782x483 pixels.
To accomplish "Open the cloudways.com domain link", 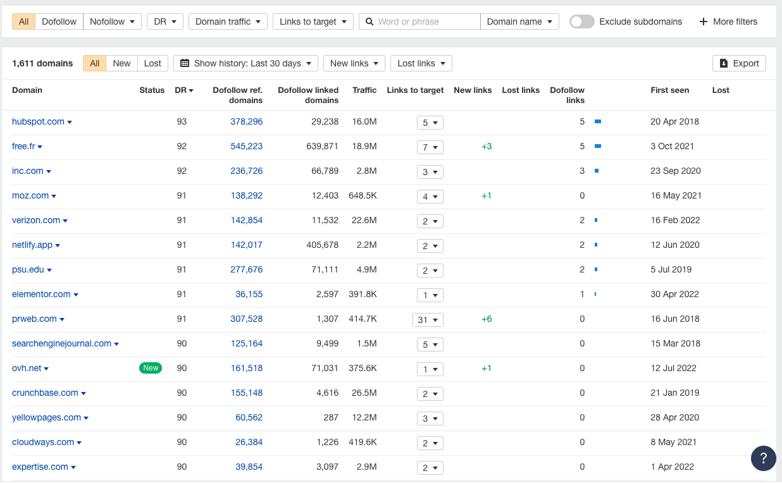I will 43,442.
